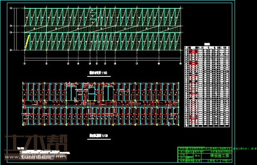Select the notes text block at bottom left
This screenshot has height=165, width=257.
click(x=43, y=151)
